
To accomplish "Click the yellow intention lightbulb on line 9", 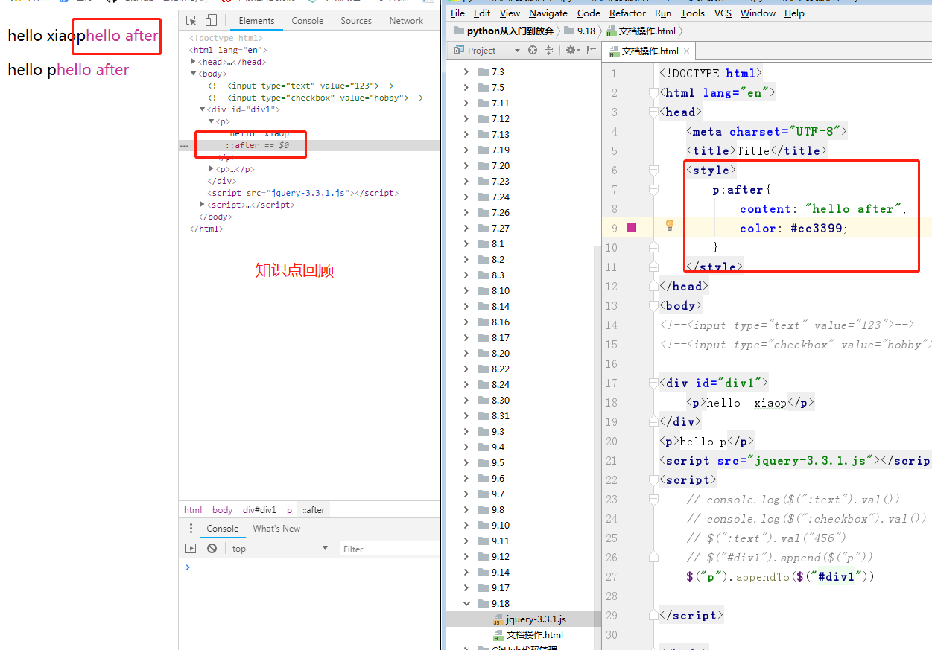I will pyautogui.click(x=669, y=225).
